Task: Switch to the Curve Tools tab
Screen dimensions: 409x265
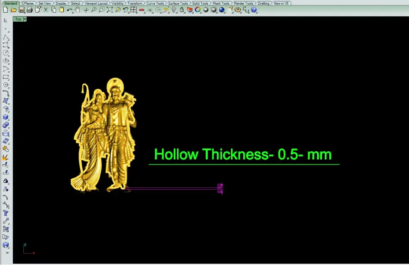Action: 155,3
